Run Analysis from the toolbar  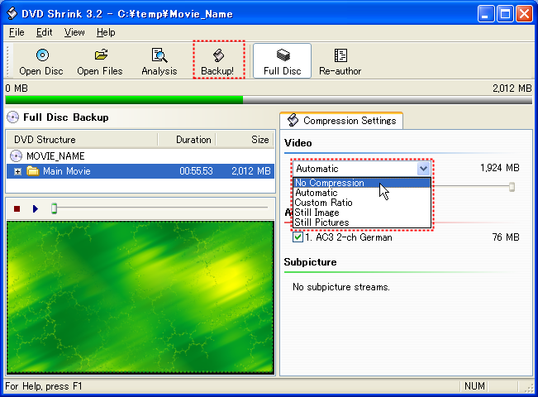coord(159,56)
